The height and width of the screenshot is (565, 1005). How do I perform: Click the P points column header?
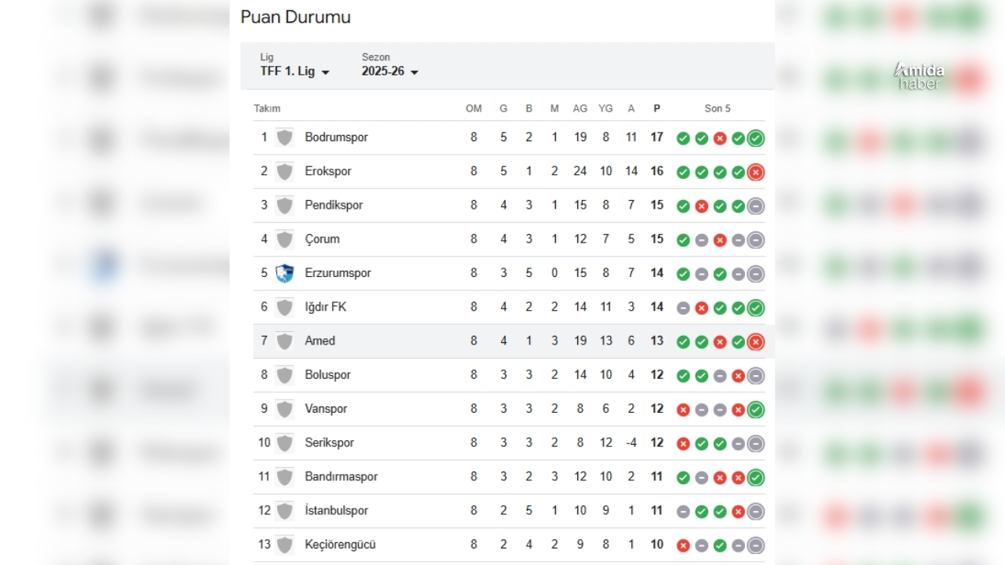coord(656,108)
